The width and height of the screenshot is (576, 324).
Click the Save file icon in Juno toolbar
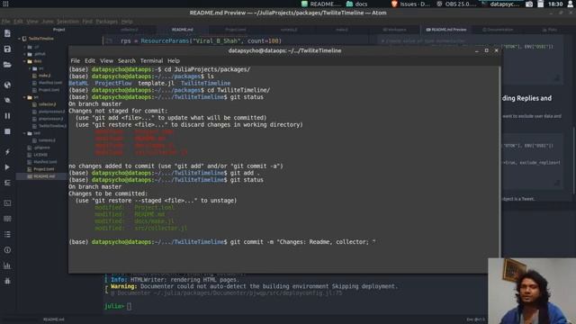coord(7,49)
